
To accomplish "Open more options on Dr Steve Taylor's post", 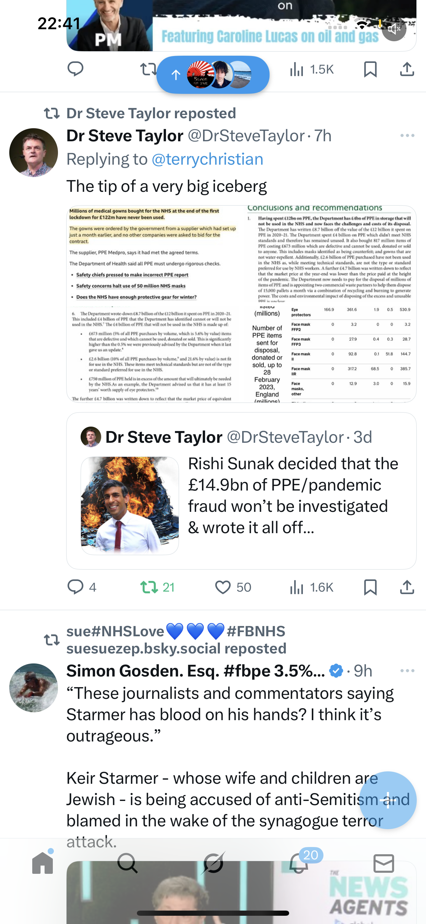I will (x=407, y=135).
